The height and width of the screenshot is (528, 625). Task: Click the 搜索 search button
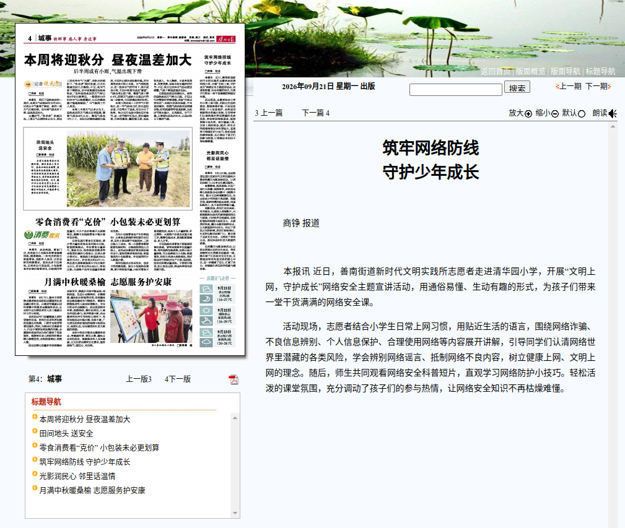517,87
